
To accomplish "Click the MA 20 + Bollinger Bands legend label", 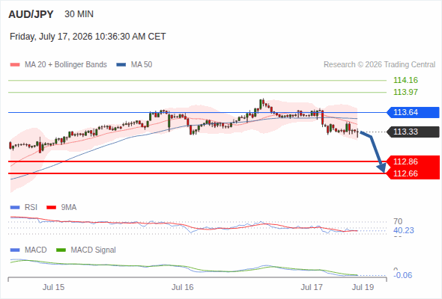I will click(66, 65).
